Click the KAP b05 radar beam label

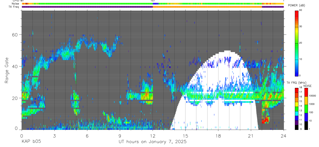(x=31, y=142)
